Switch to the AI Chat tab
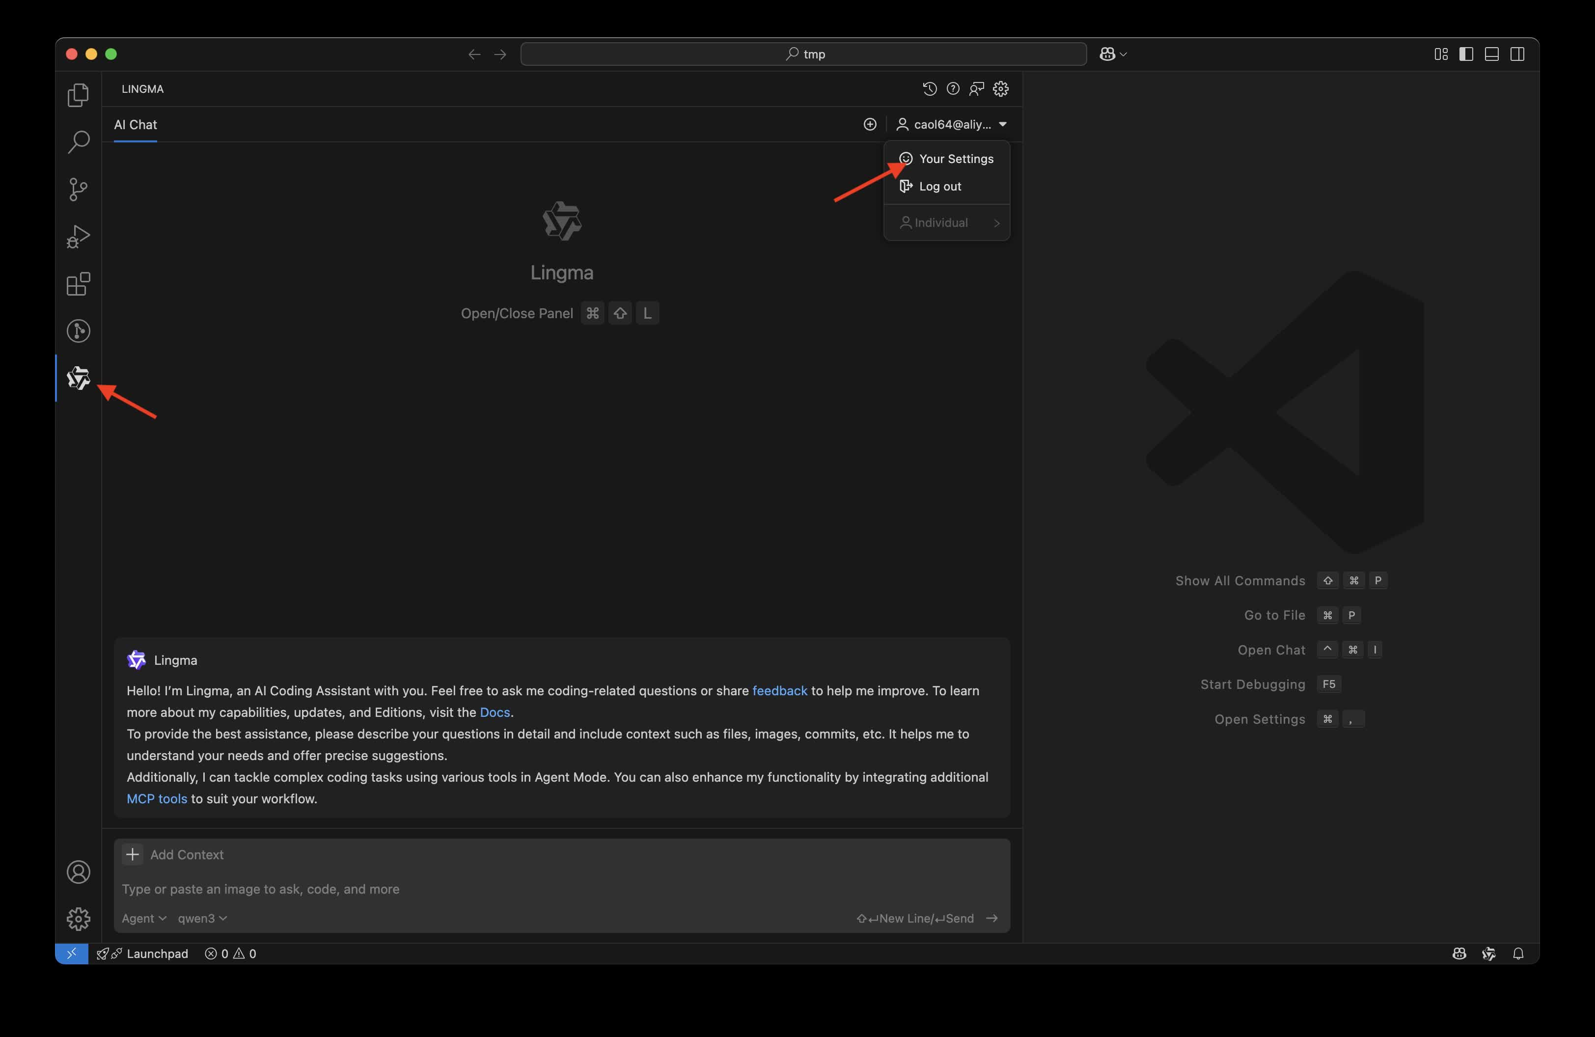The image size is (1595, 1037). tap(136, 125)
